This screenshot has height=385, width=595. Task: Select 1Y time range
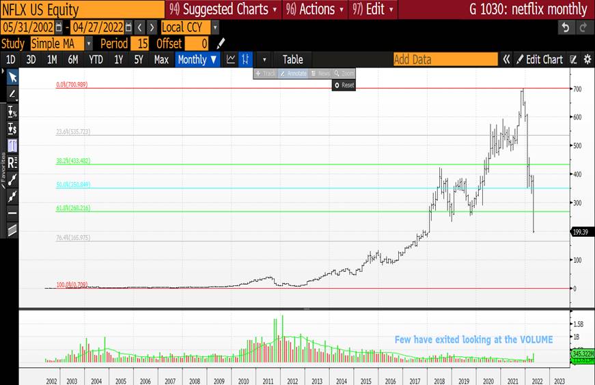click(118, 59)
